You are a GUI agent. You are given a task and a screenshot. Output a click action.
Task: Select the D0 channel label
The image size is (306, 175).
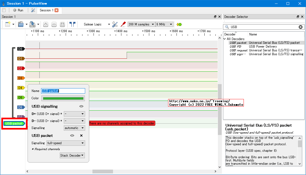click(21, 49)
